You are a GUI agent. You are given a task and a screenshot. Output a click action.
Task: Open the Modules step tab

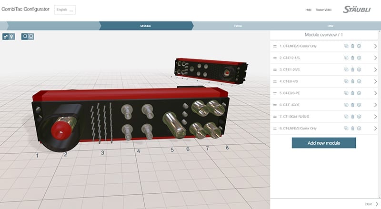(x=145, y=25)
